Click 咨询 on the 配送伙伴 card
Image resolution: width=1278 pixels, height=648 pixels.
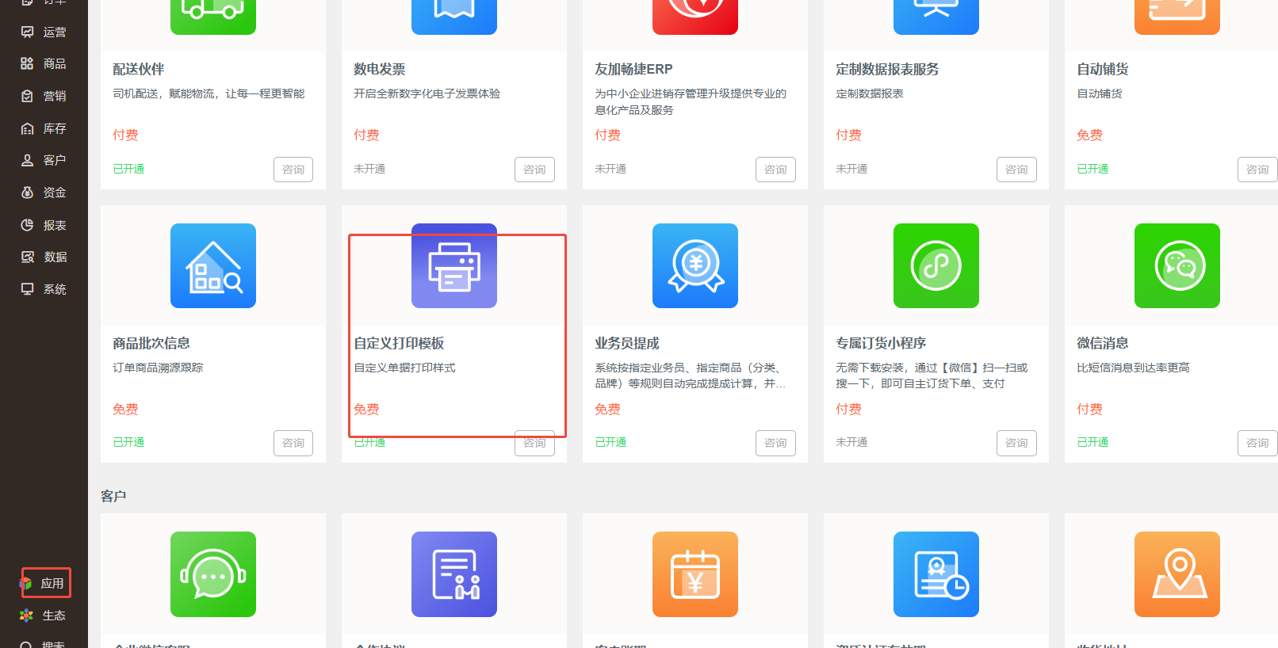293,170
